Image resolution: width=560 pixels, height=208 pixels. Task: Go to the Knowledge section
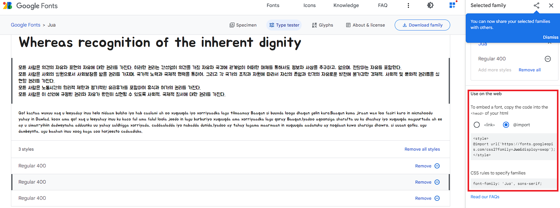(346, 5)
